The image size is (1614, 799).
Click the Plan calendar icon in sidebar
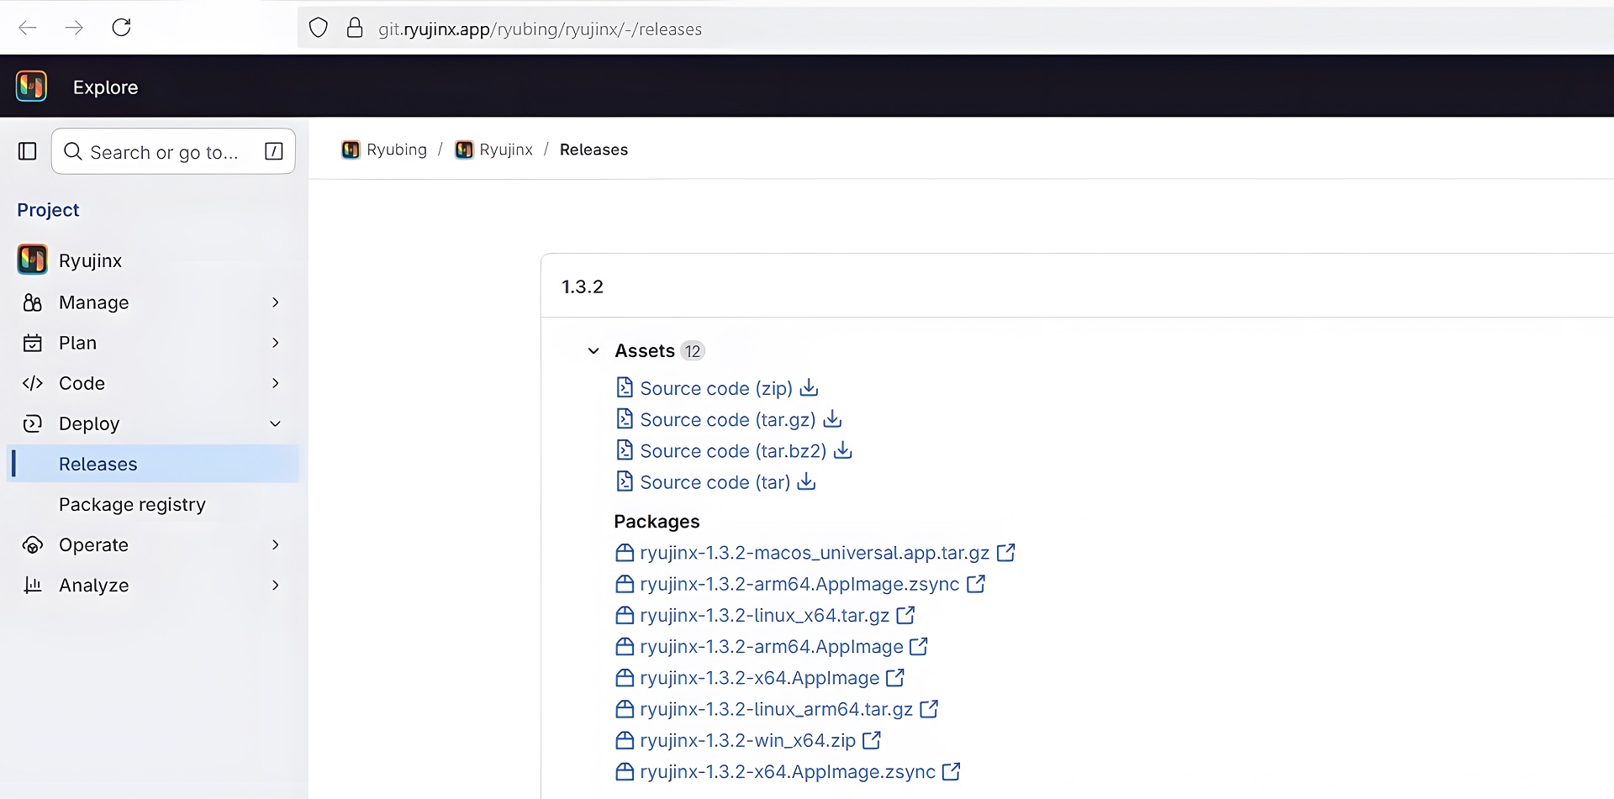[33, 343]
